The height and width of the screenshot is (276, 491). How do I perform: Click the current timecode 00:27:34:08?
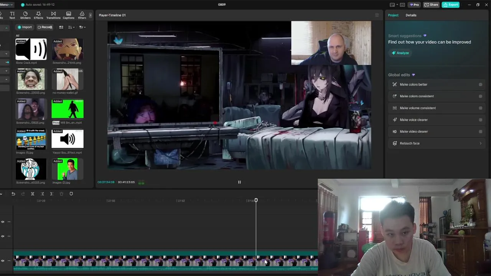[x=106, y=182]
